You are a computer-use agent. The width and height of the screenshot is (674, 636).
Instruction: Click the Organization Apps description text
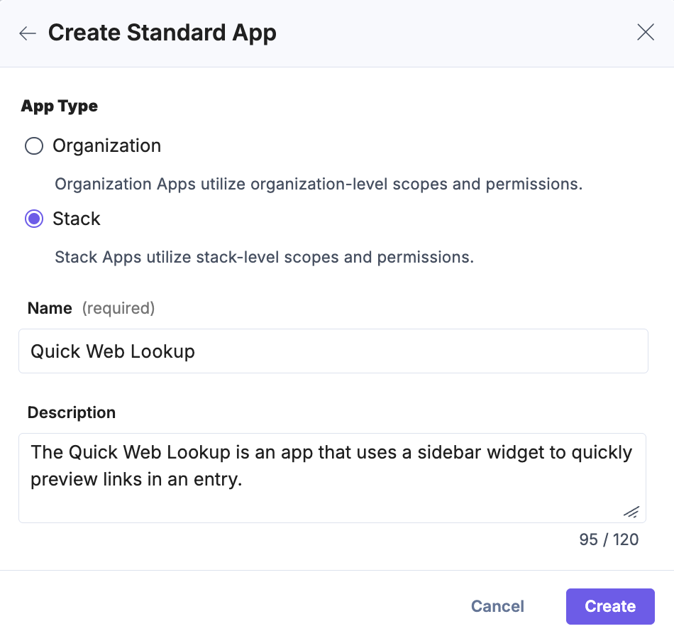click(x=318, y=184)
